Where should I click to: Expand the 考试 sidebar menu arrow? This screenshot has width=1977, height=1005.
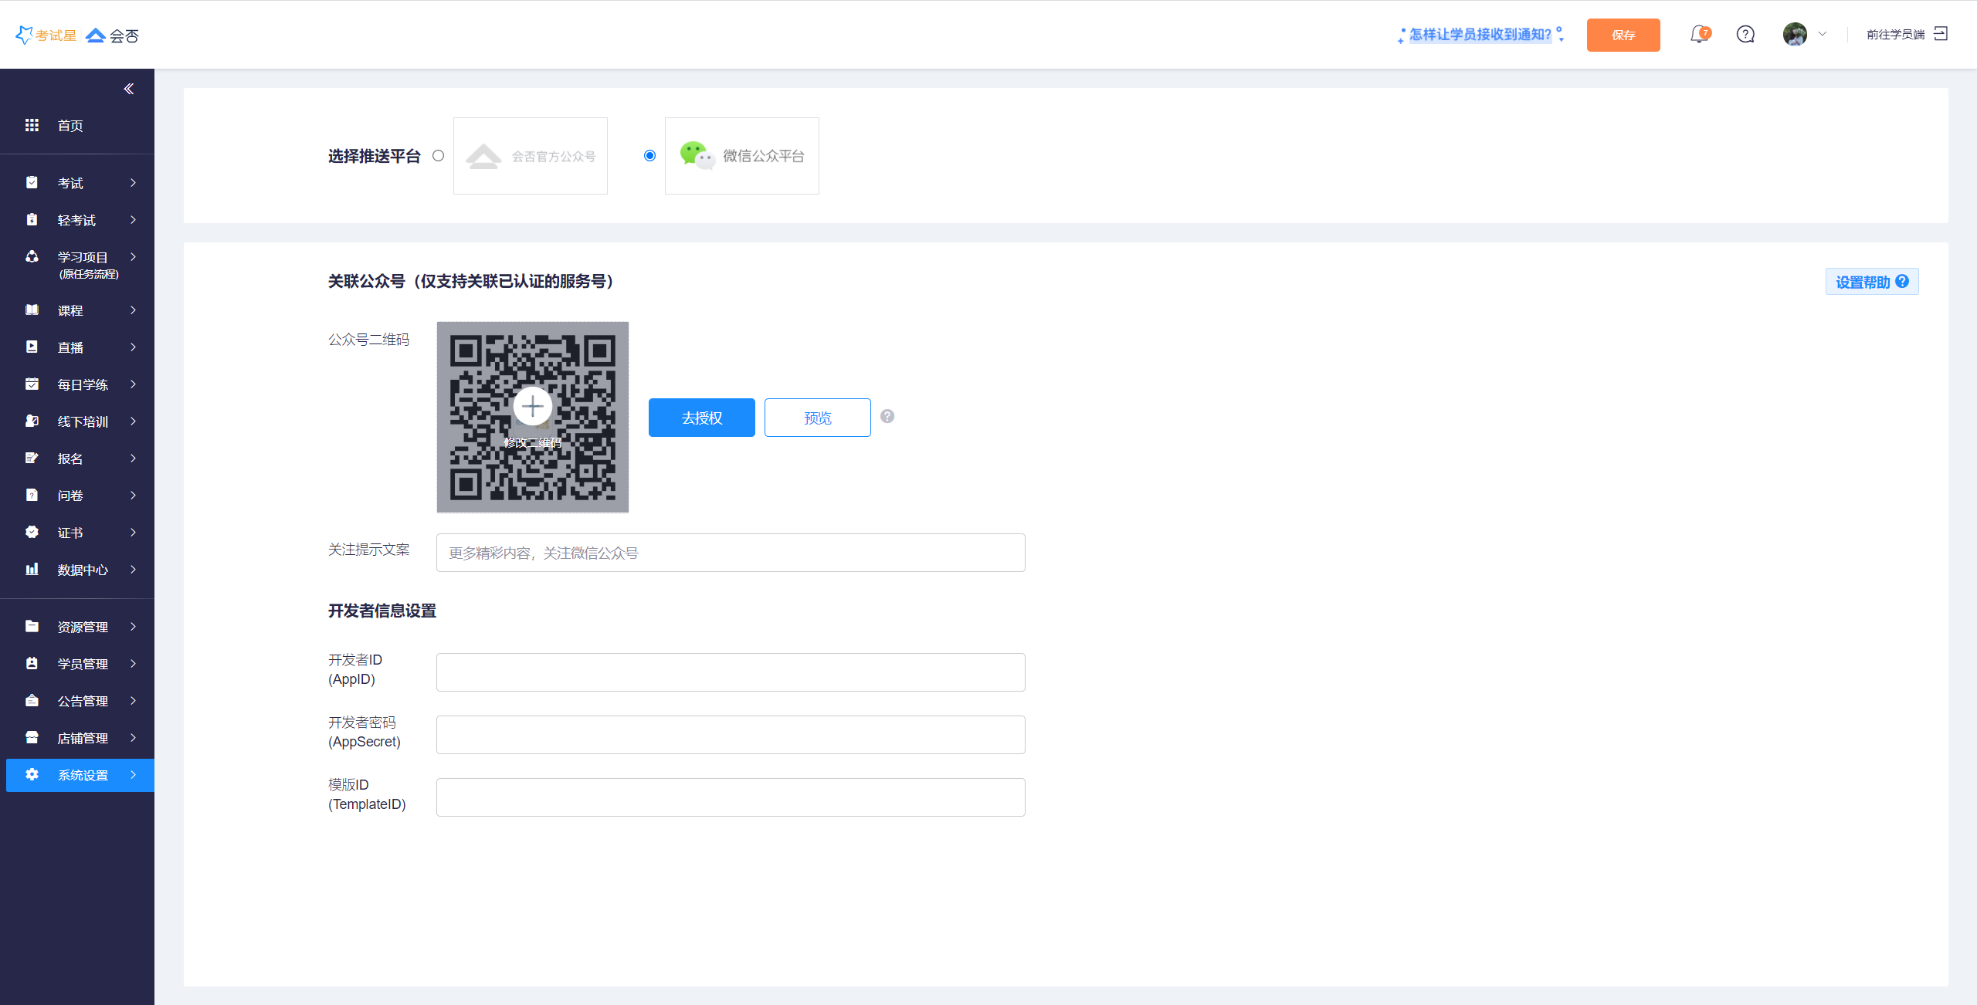[134, 183]
